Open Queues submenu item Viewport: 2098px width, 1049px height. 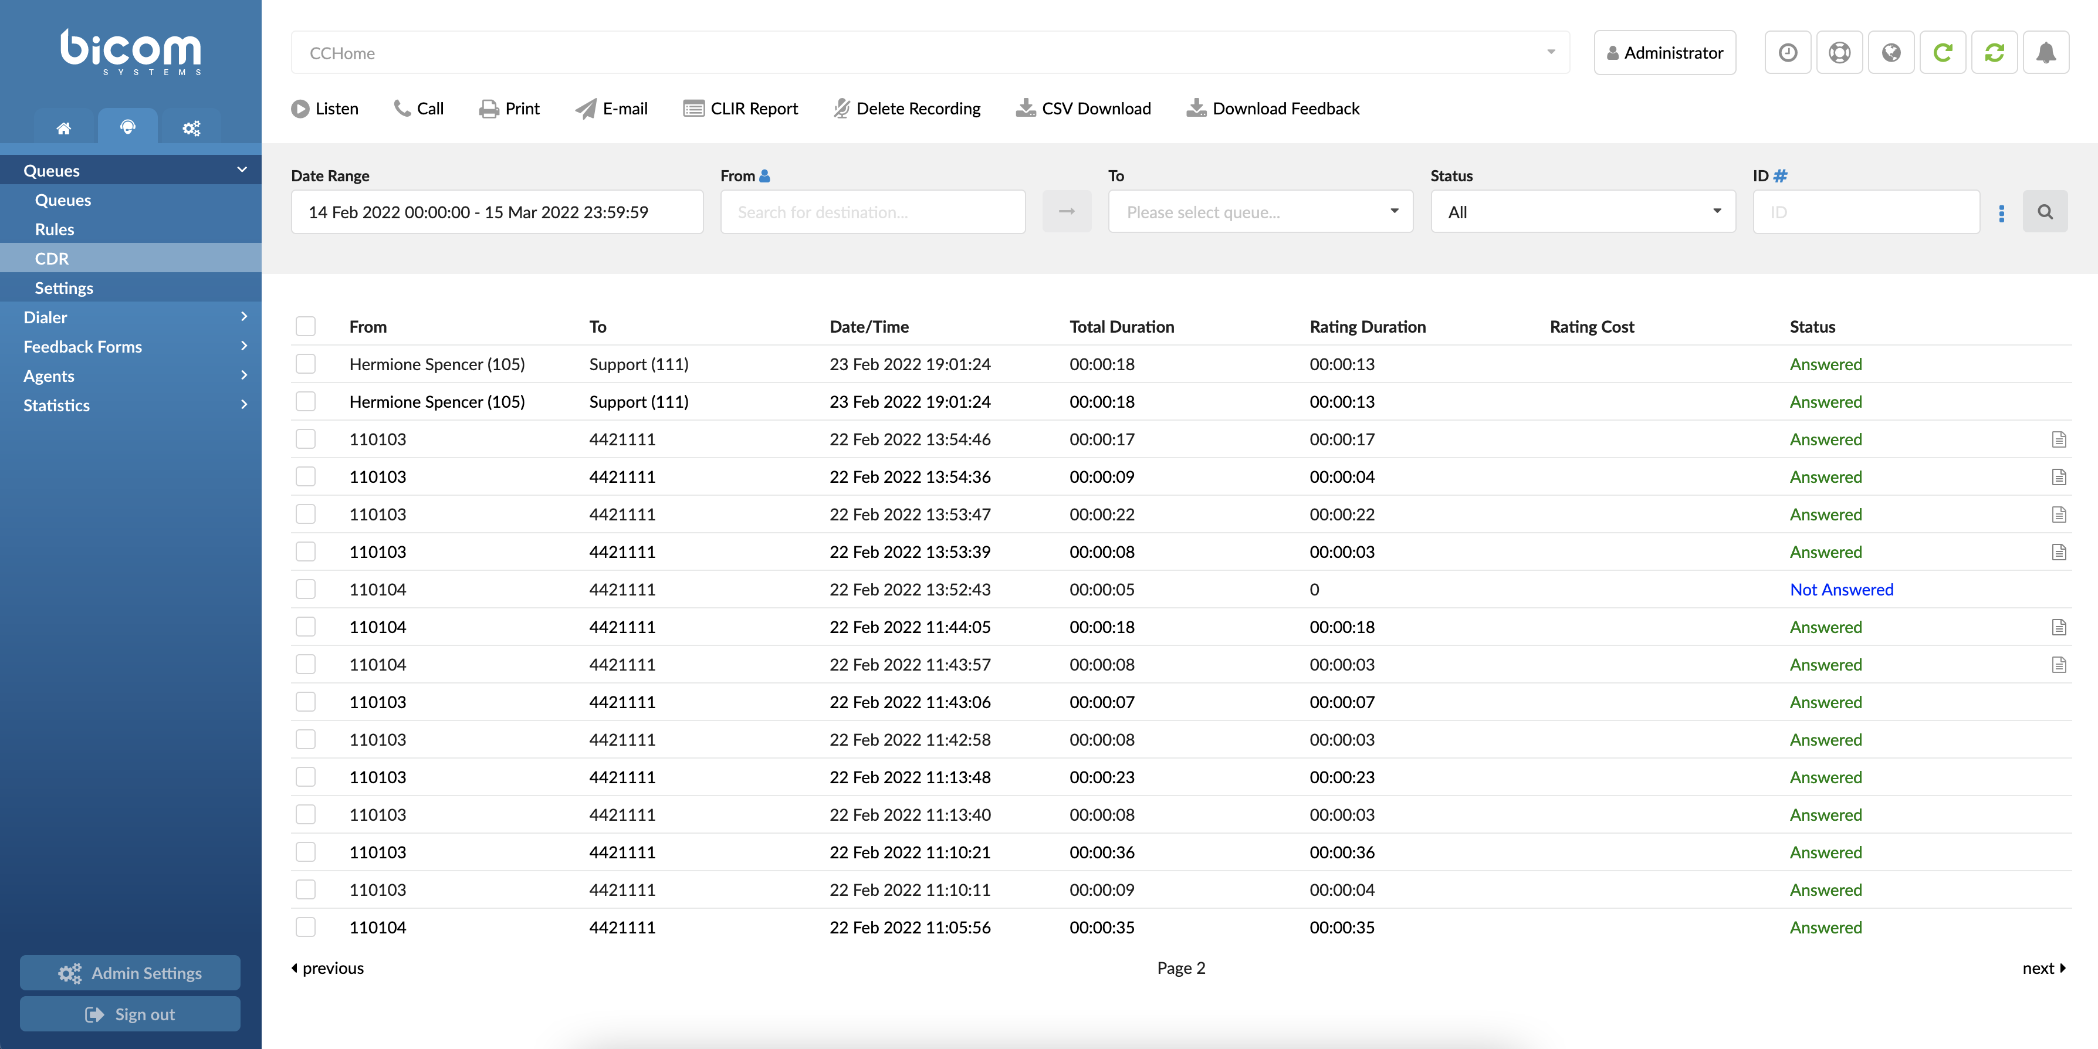pos(130,199)
